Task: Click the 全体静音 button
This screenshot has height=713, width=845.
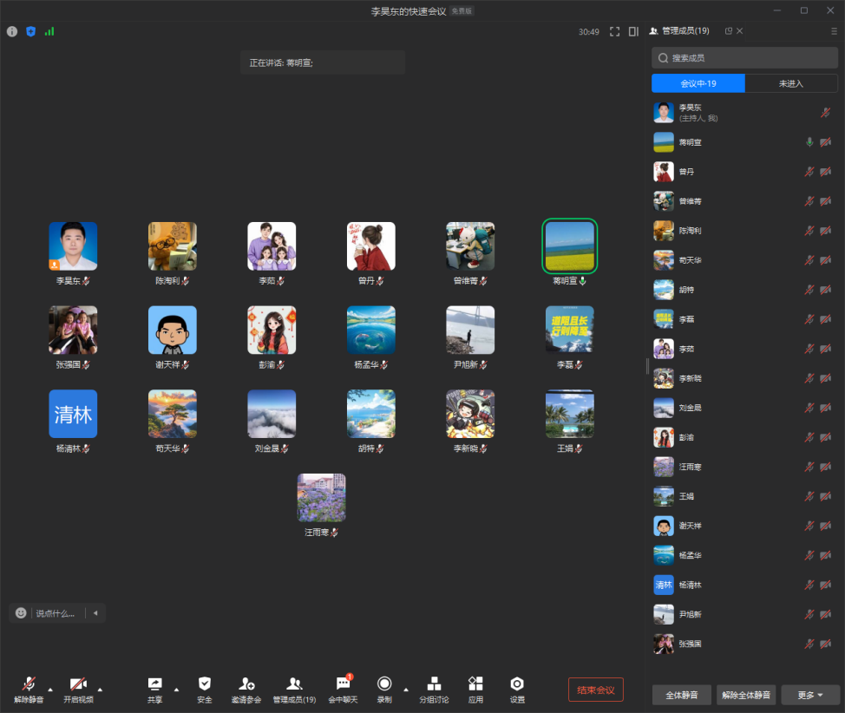Action: pos(681,695)
